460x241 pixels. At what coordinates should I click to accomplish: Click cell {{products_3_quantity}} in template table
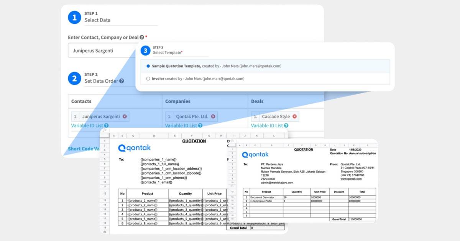click(185, 210)
